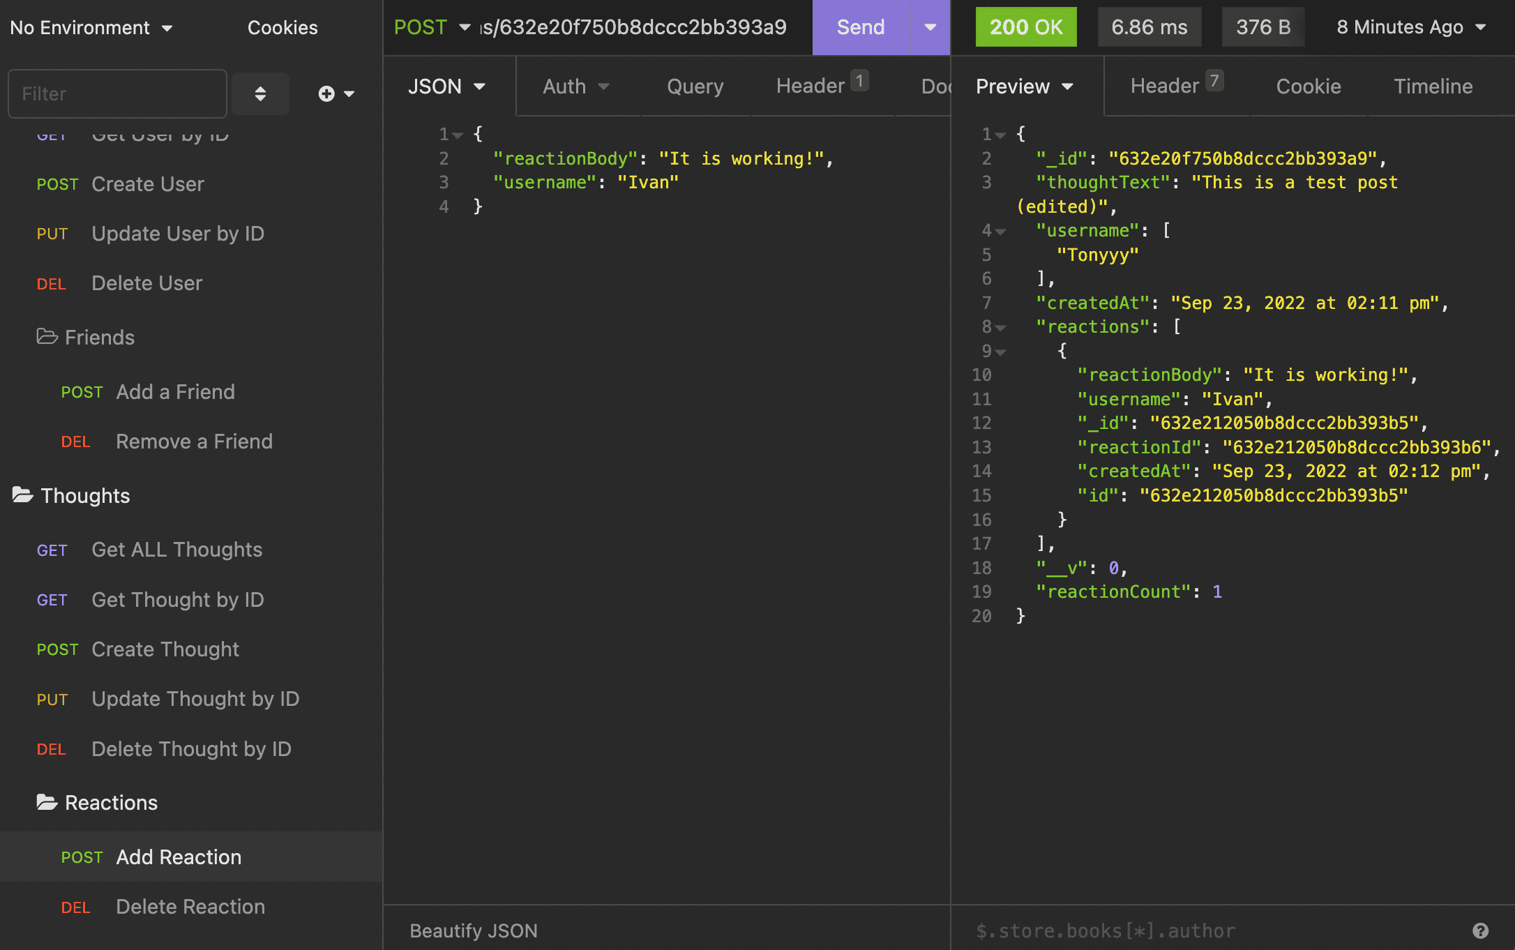Fold the reaction object at line 9
Viewport: 1515px width, 950px height.
coord(1001,352)
